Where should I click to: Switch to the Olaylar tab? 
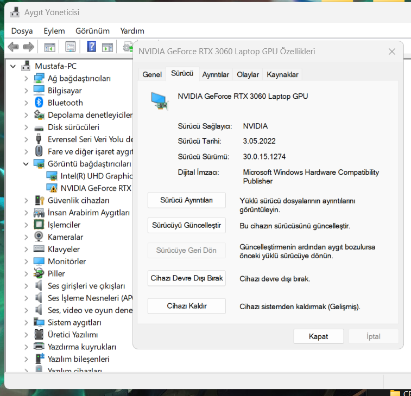tap(248, 74)
